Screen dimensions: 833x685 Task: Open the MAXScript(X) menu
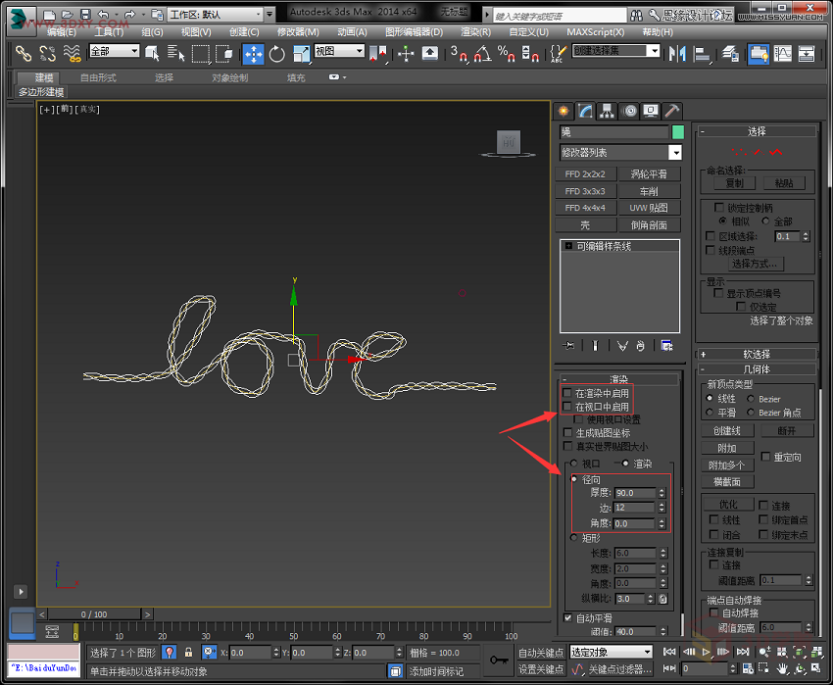[596, 32]
